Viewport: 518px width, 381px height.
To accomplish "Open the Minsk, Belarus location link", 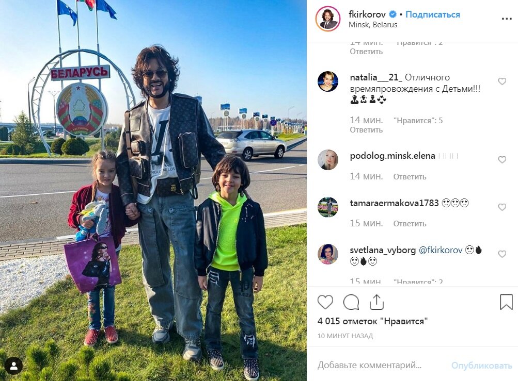I will coord(373,25).
